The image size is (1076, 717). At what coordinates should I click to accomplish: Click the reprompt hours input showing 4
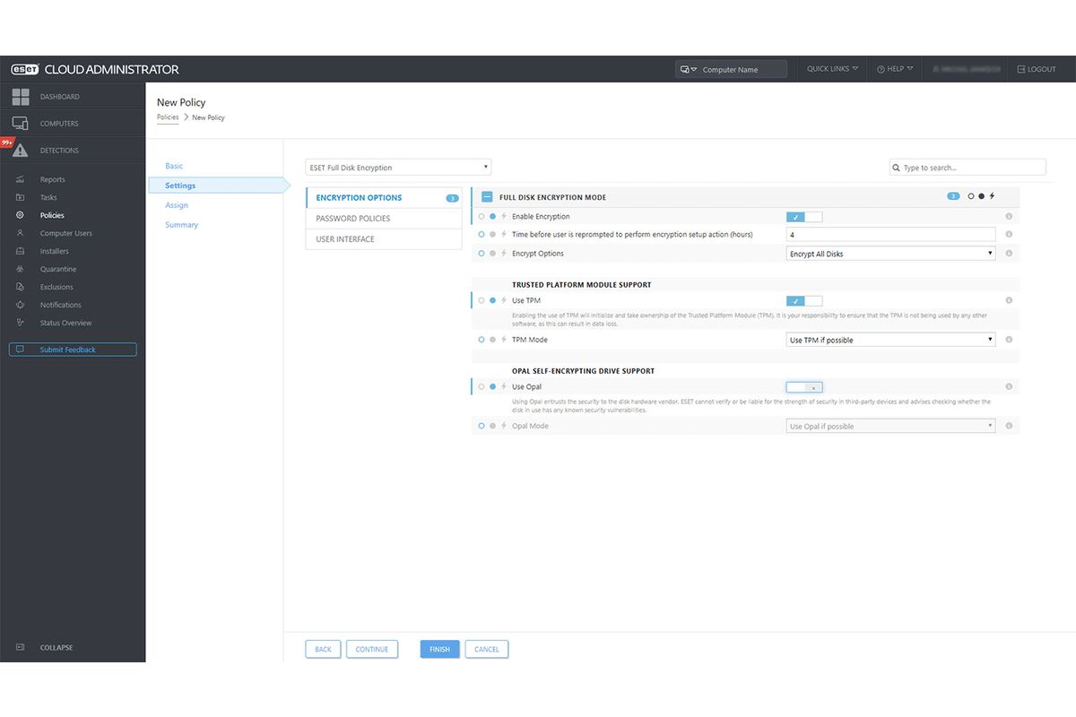pyautogui.click(x=890, y=234)
